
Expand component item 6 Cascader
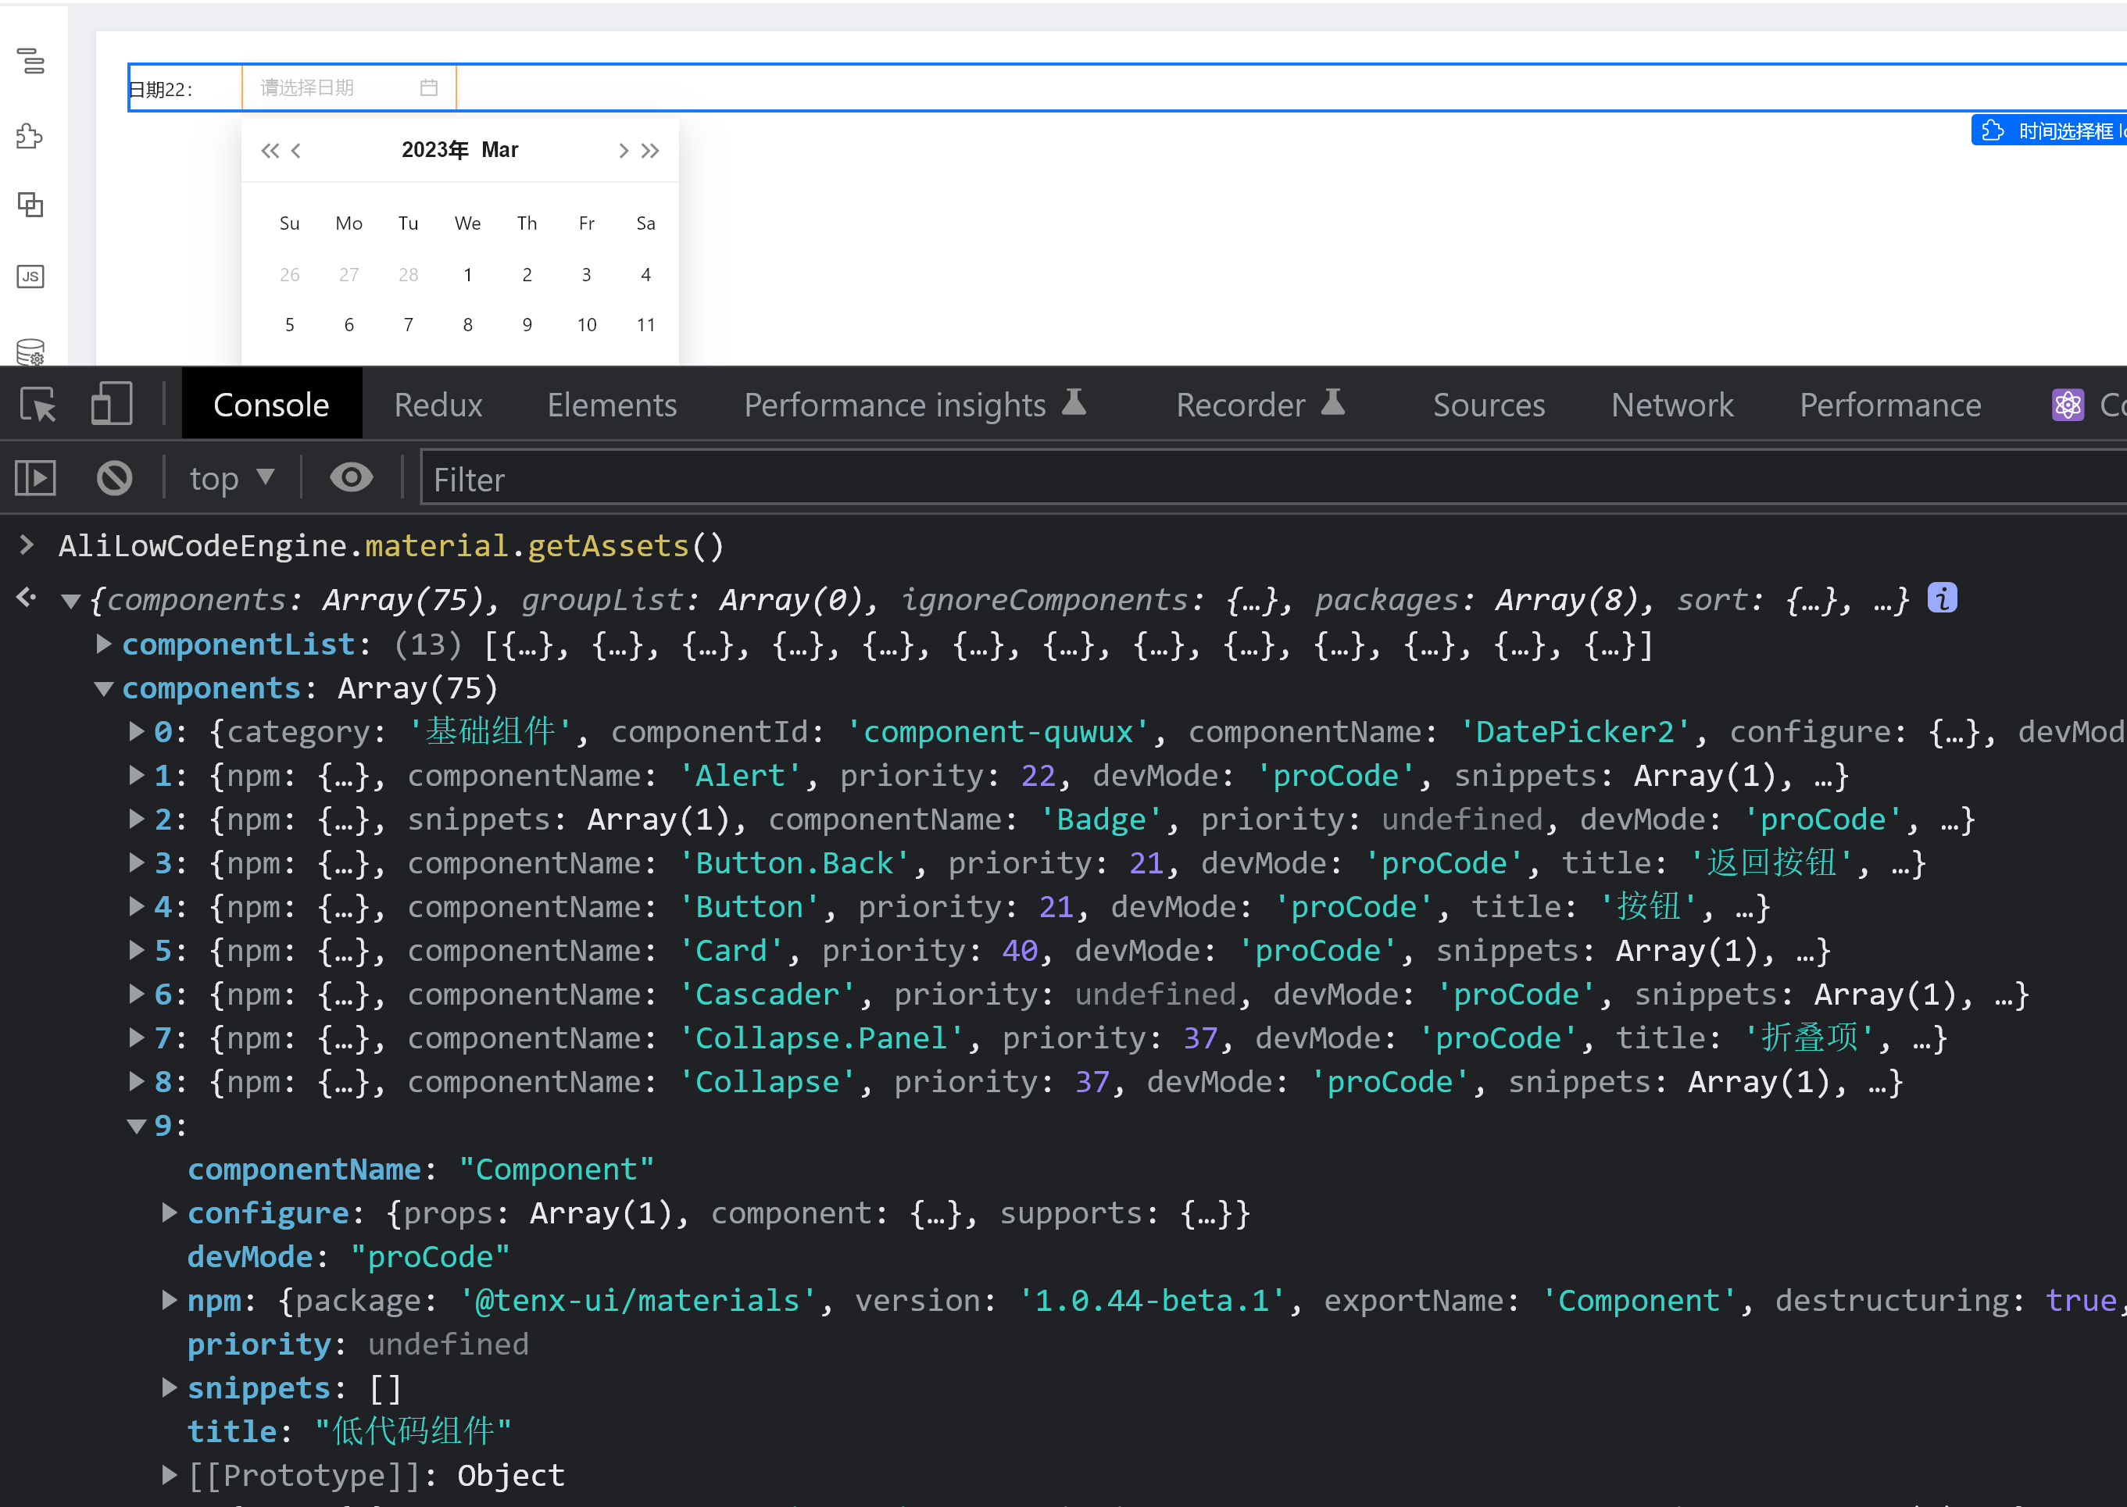137,994
